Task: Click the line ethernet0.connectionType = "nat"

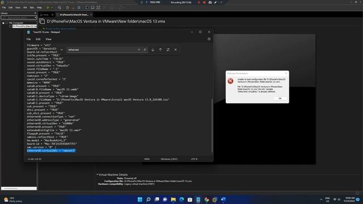Action: coord(51,117)
